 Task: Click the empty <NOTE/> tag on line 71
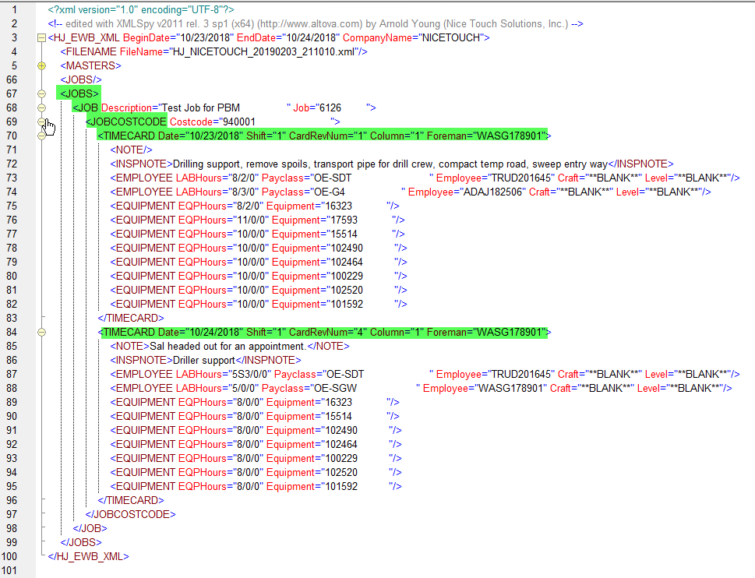click(x=131, y=150)
